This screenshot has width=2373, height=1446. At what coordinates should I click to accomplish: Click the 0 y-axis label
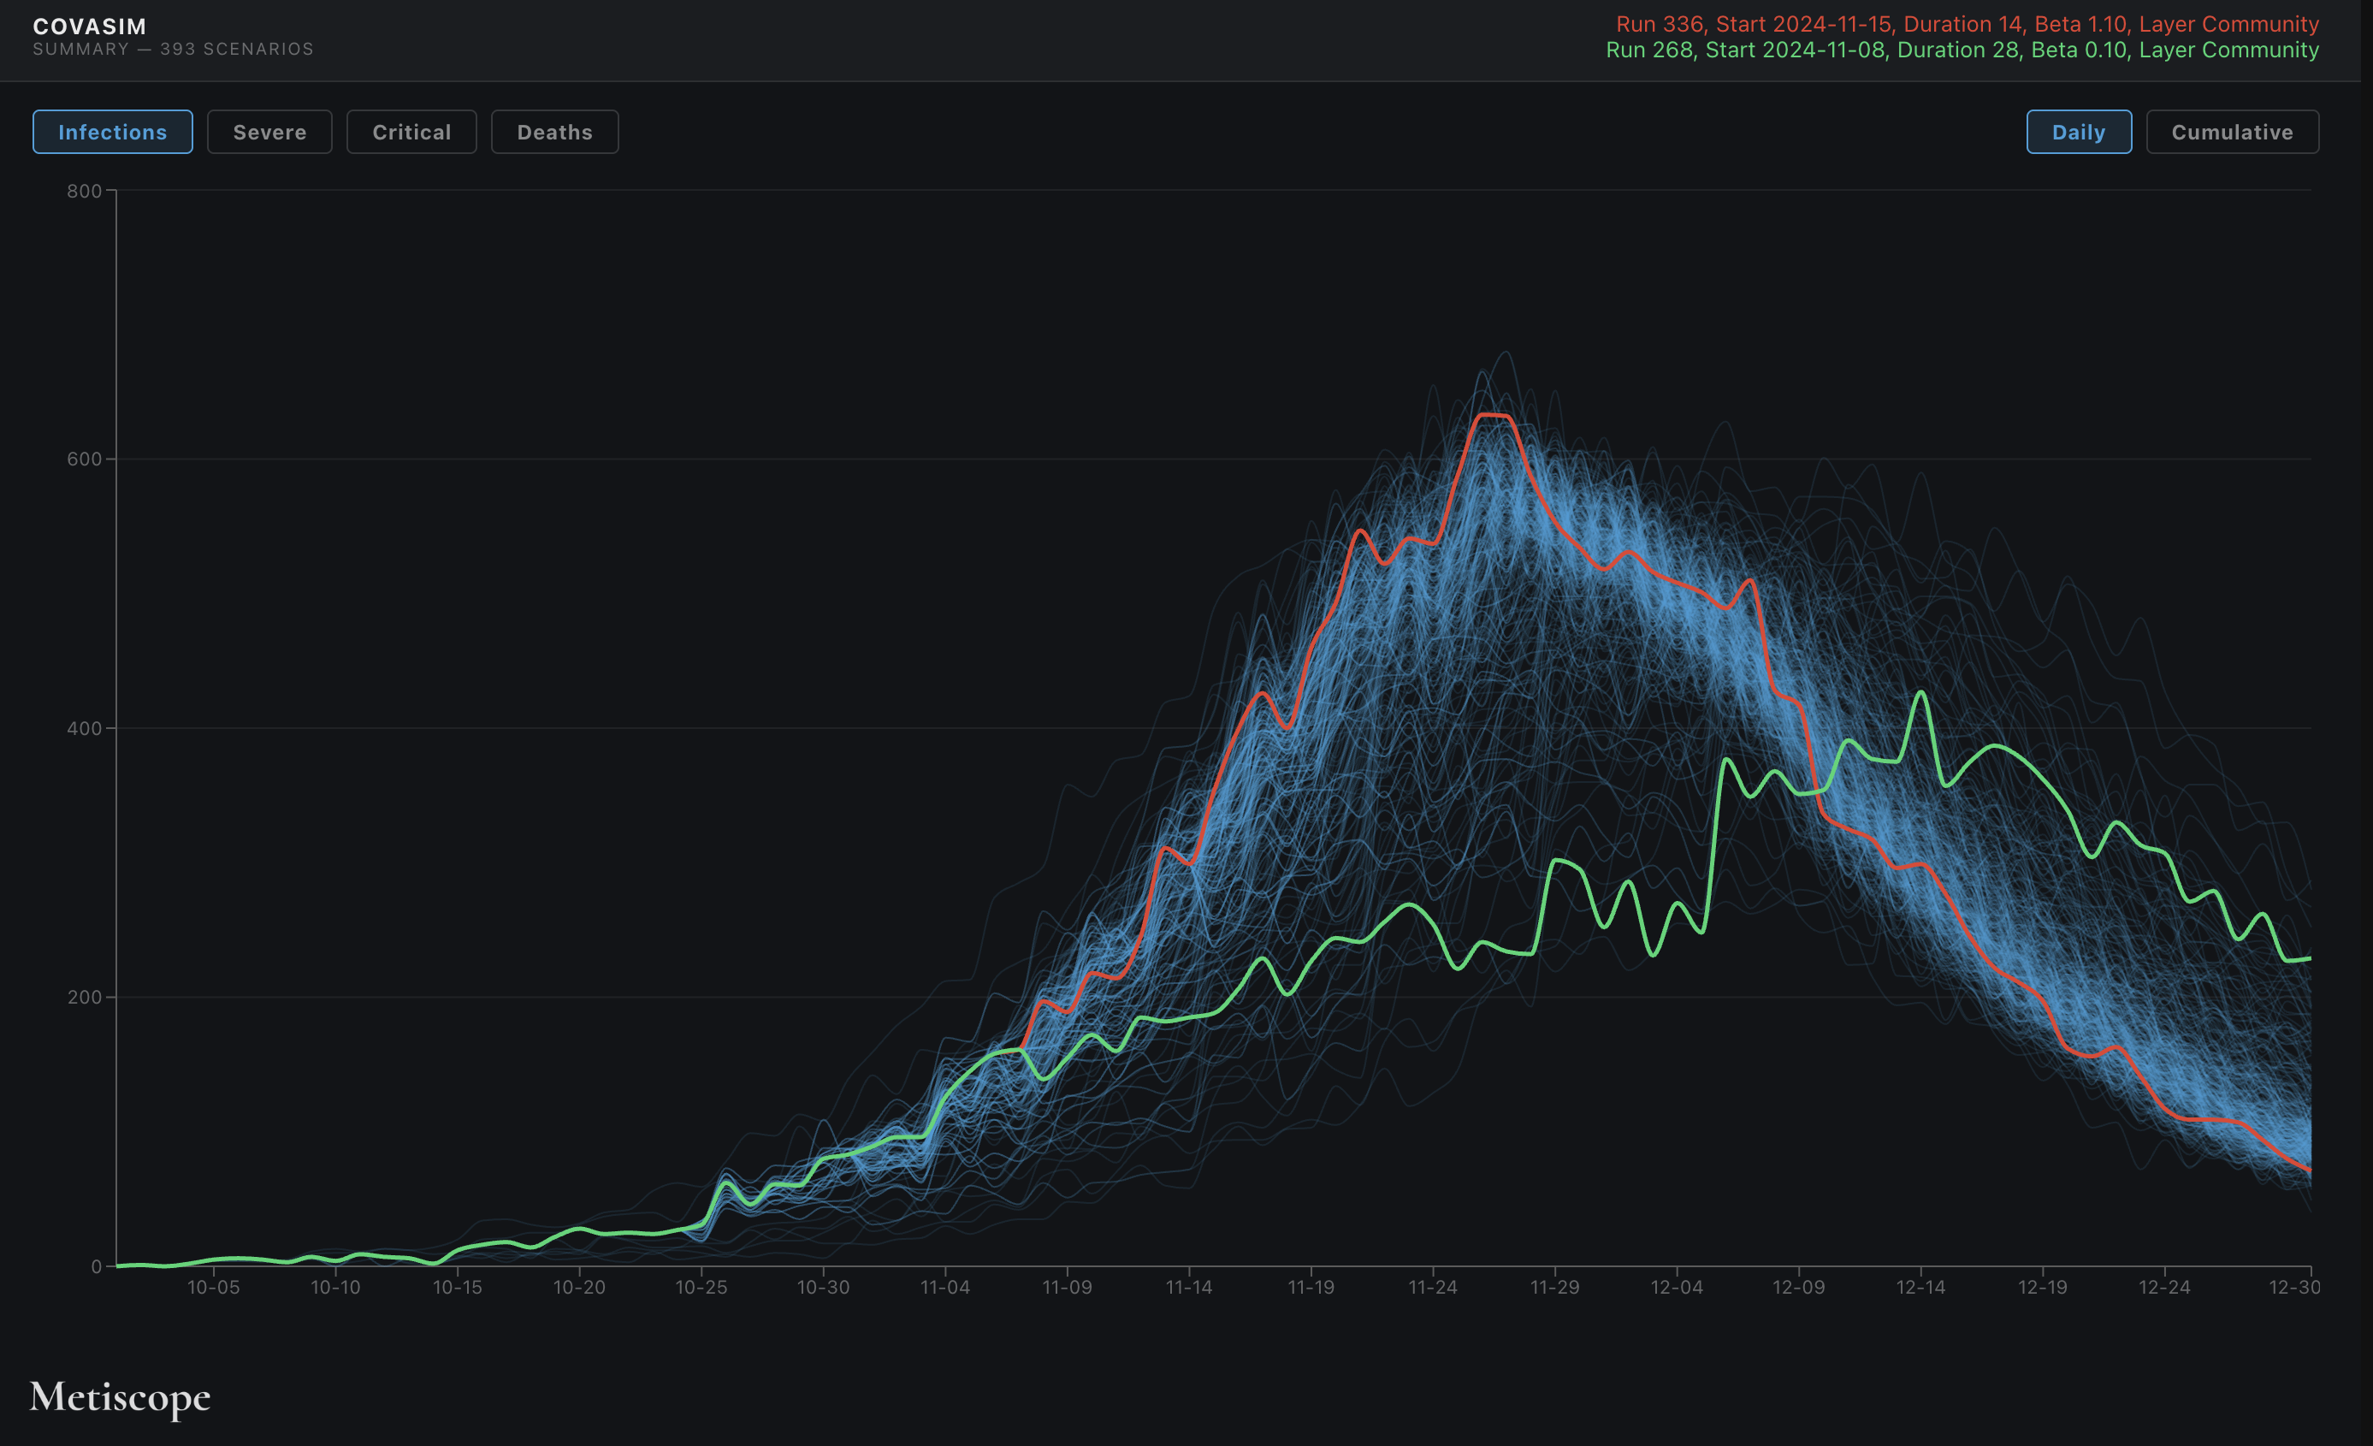97,1265
